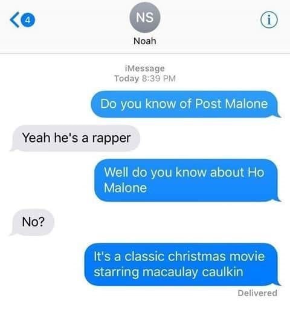
Task: Open the info details icon
Action: 269,20
